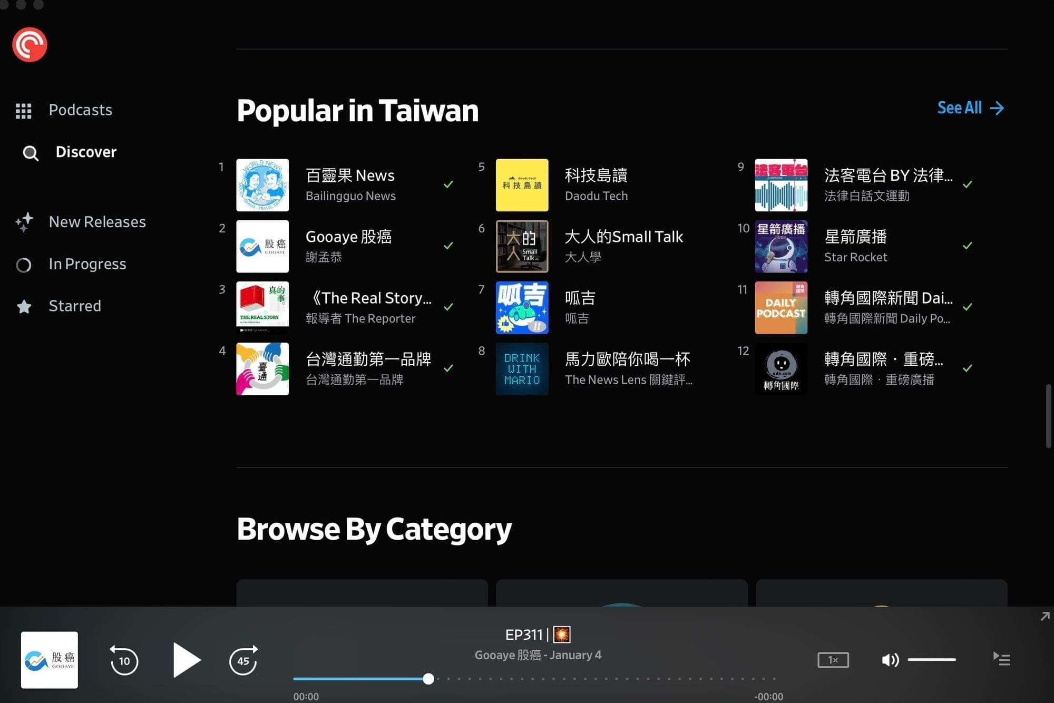Open New Releases from the sidebar
Viewport: 1054px width, 703px height.
coord(97,222)
